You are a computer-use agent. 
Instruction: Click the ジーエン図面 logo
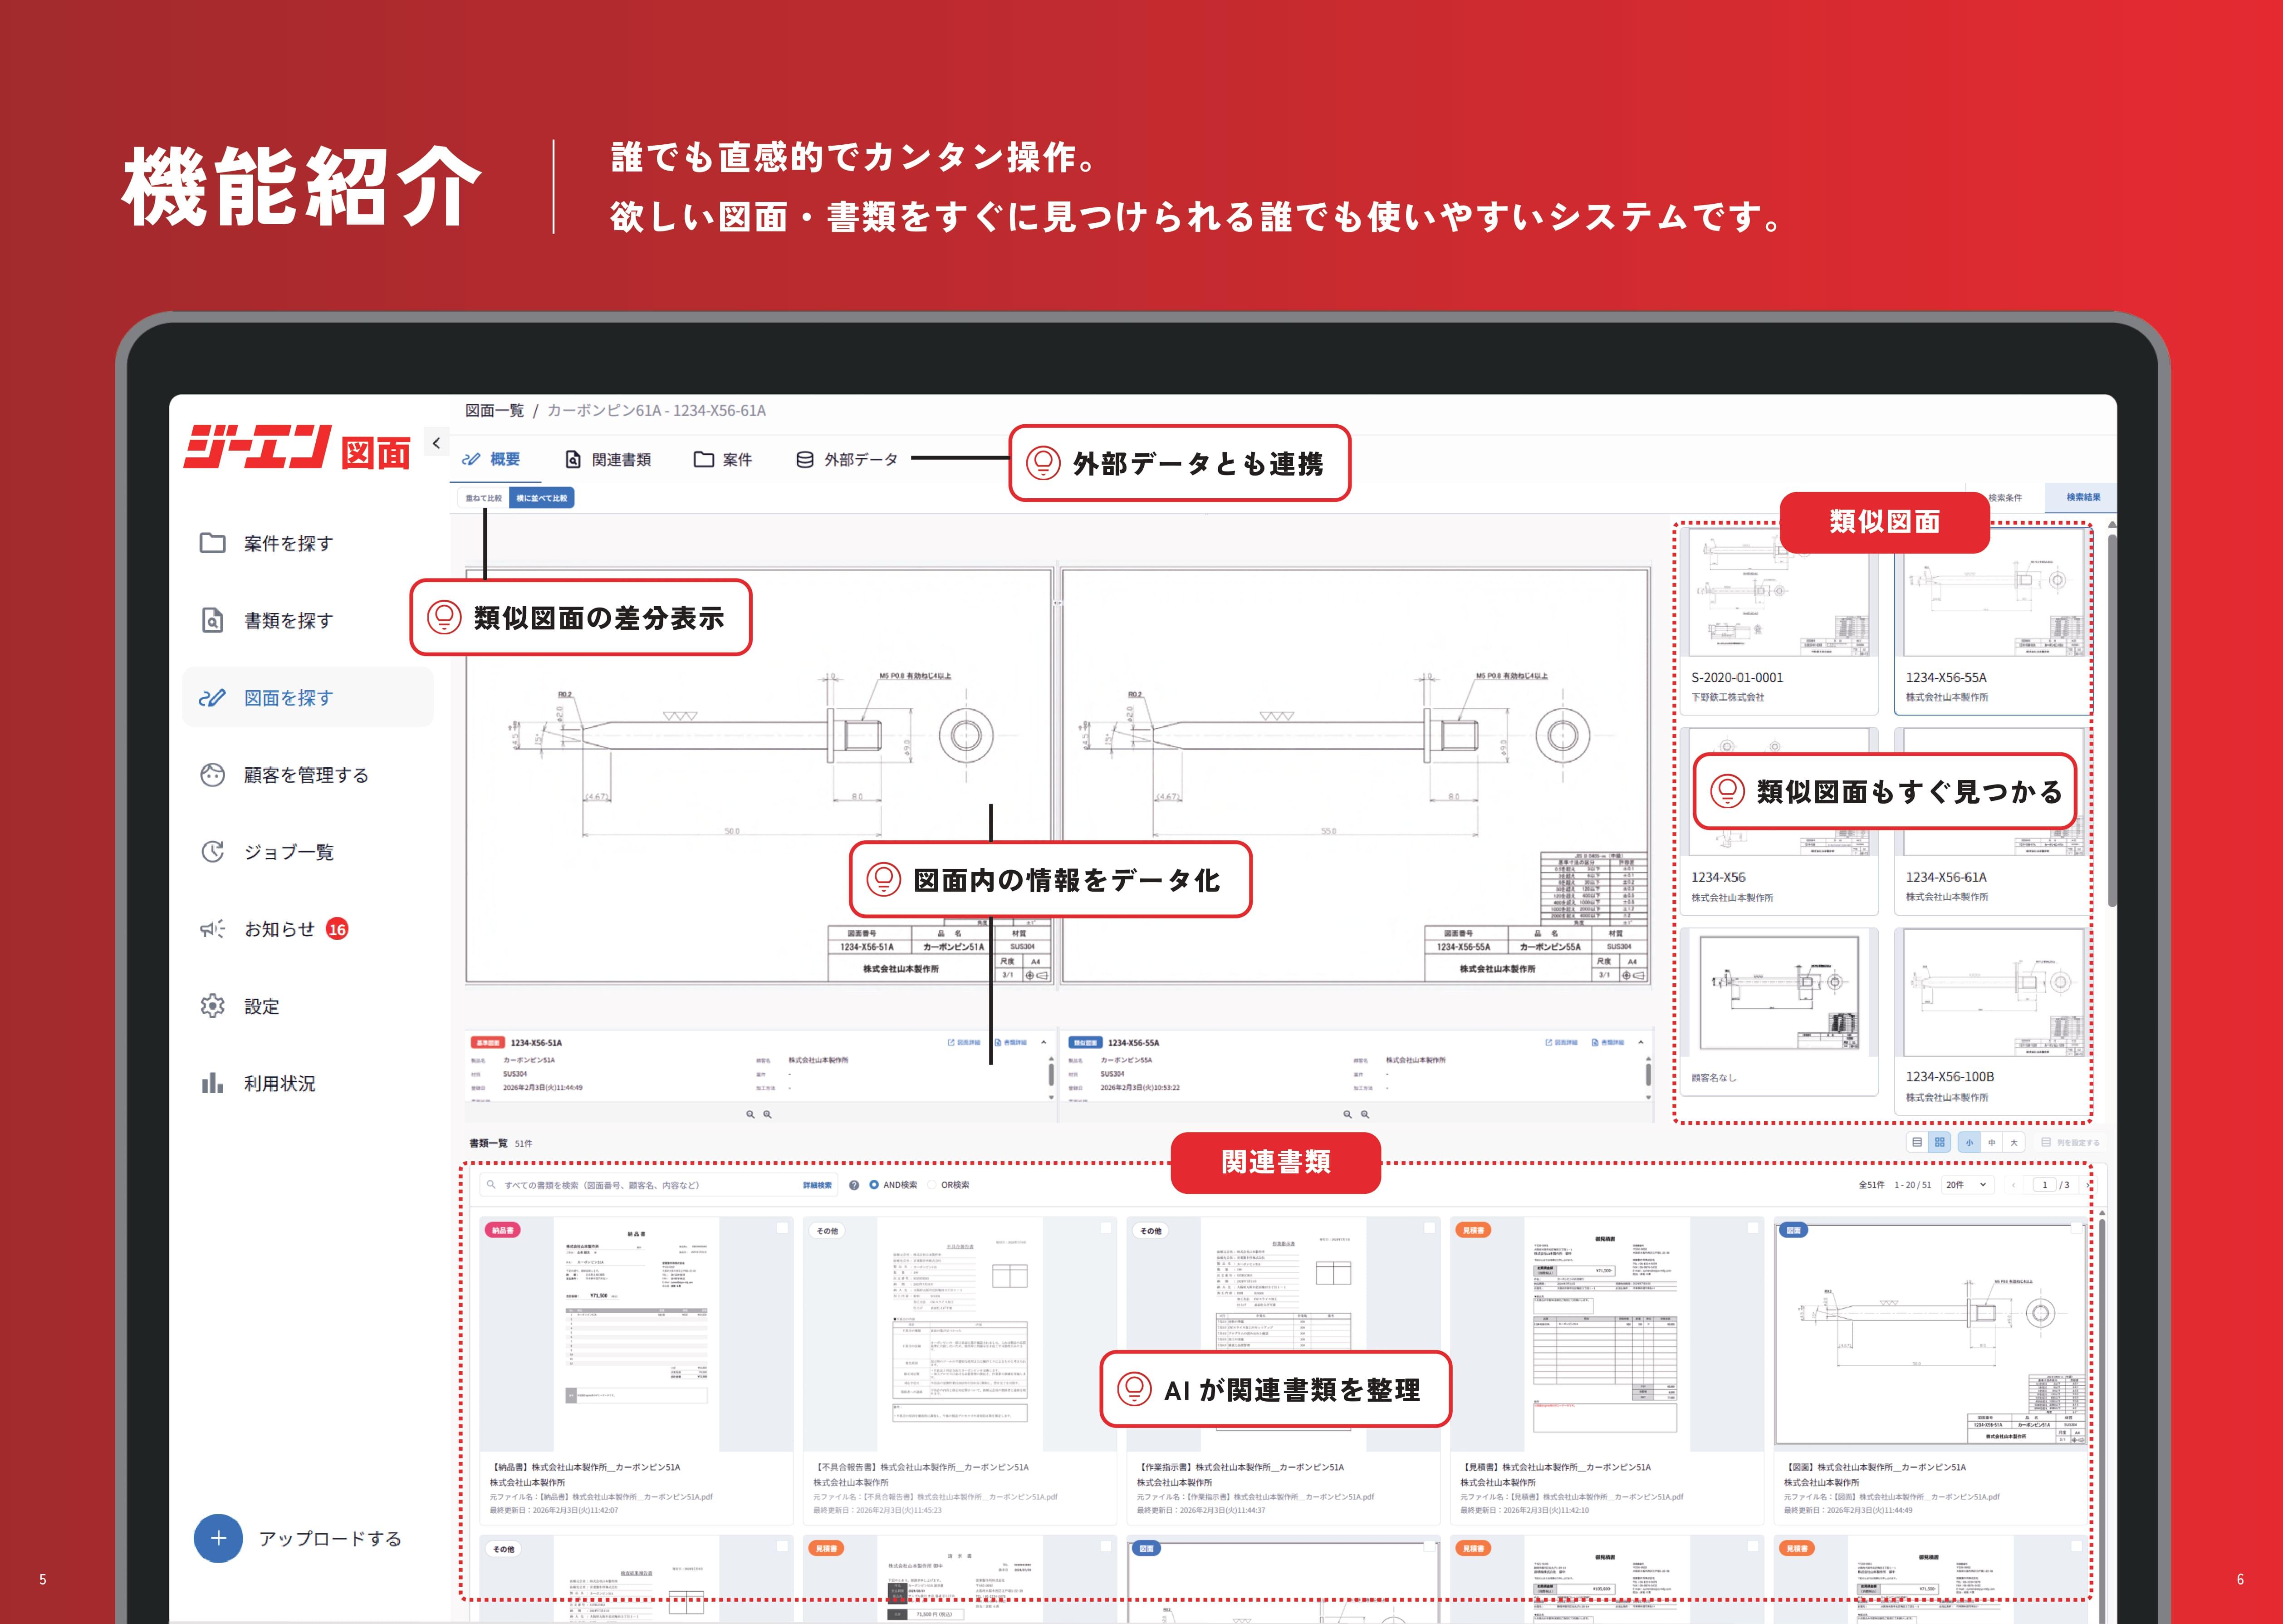coord(297,447)
